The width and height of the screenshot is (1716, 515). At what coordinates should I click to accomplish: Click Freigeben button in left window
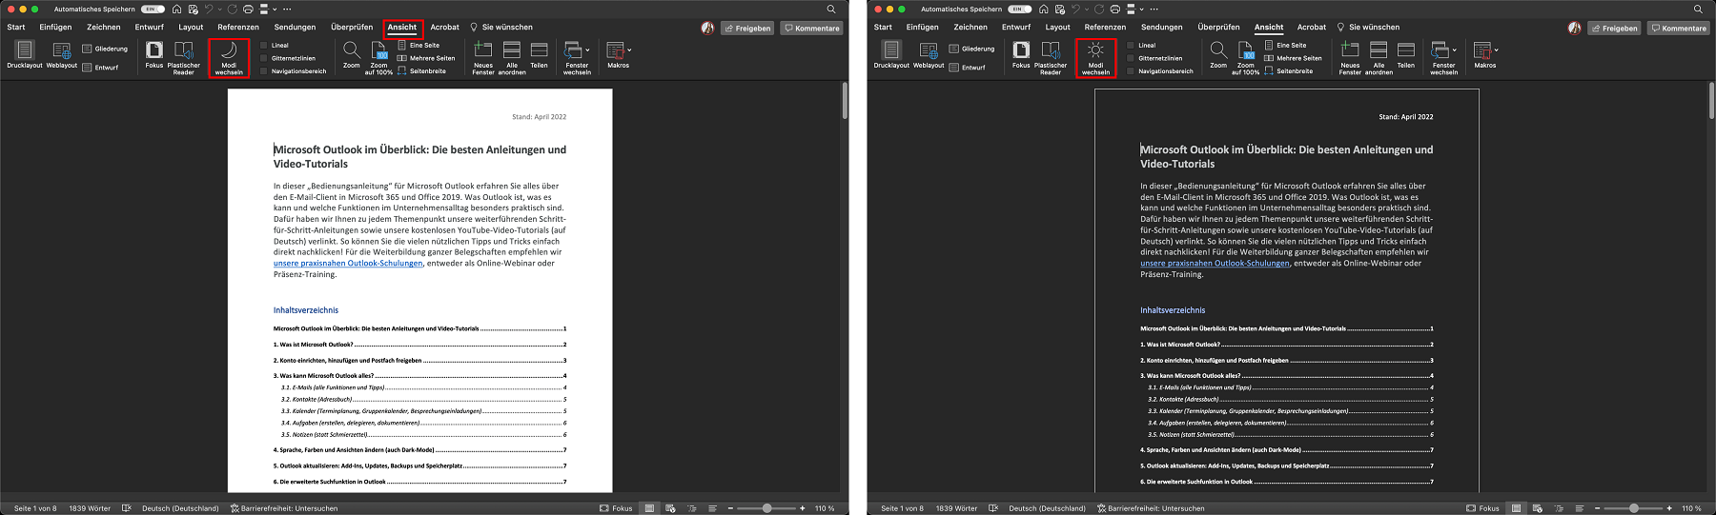click(x=747, y=28)
